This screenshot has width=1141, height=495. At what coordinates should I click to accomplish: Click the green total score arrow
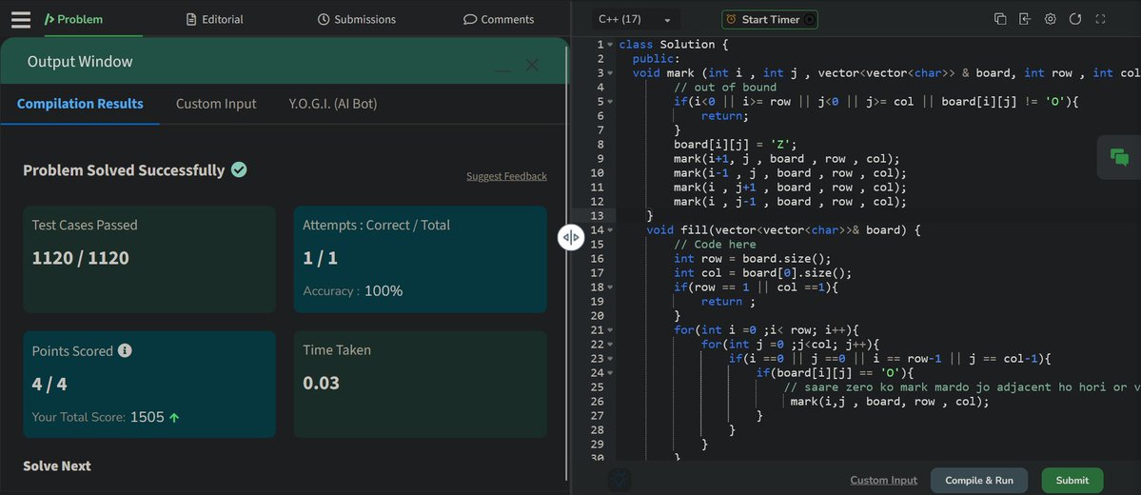pos(174,418)
